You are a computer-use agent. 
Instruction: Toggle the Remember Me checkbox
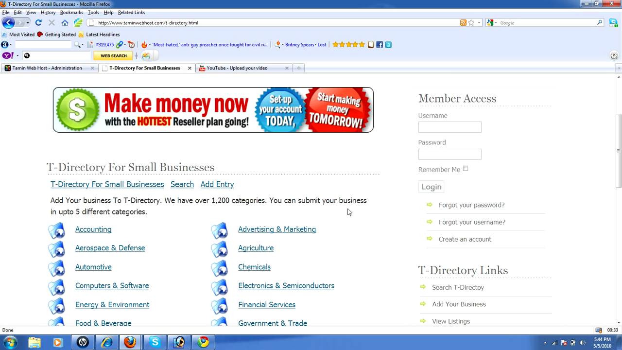tap(466, 169)
